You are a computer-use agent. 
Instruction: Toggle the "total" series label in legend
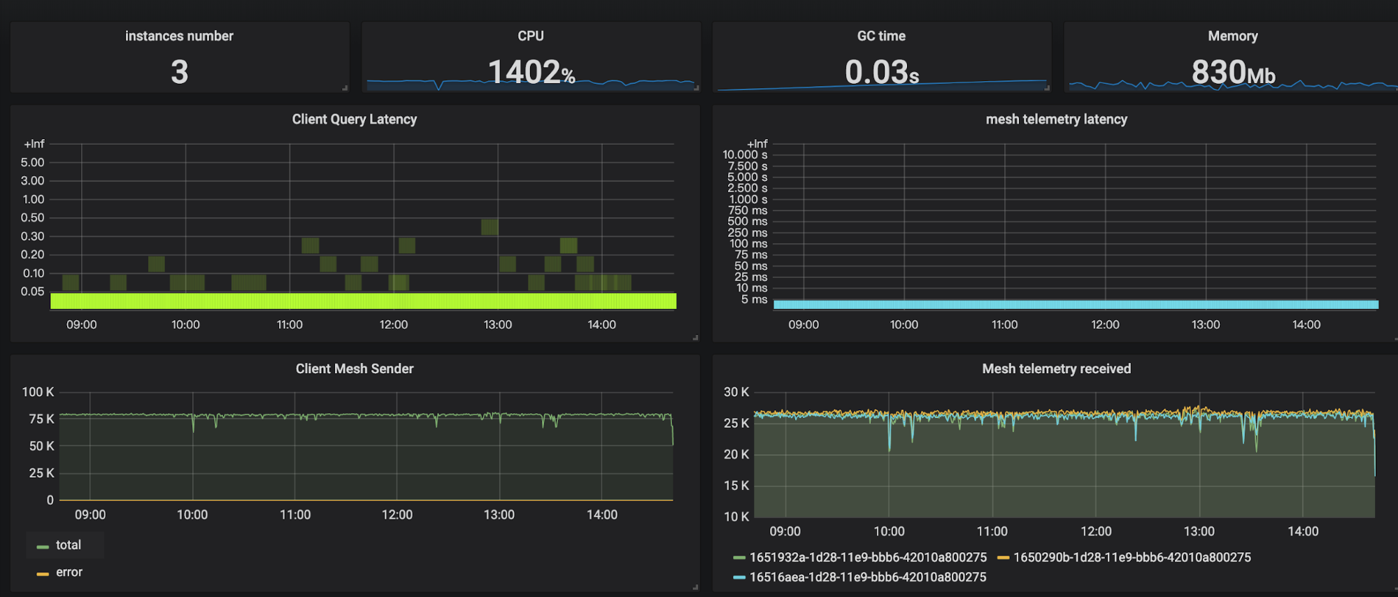[69, 545]
